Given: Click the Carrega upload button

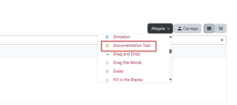Looking at the screenshot, I should (188, 28).
